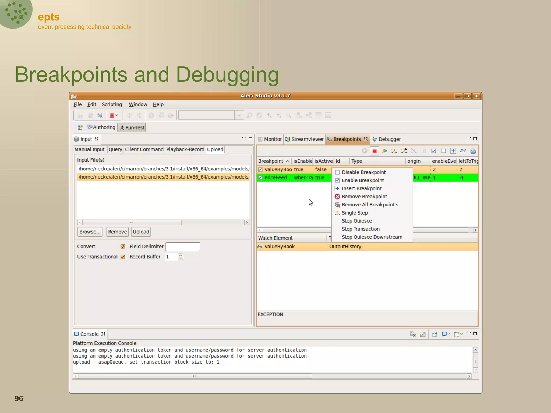Switch to the Monitor tab
The height and width of the screenshot is (413, 551).
point(270,139)
